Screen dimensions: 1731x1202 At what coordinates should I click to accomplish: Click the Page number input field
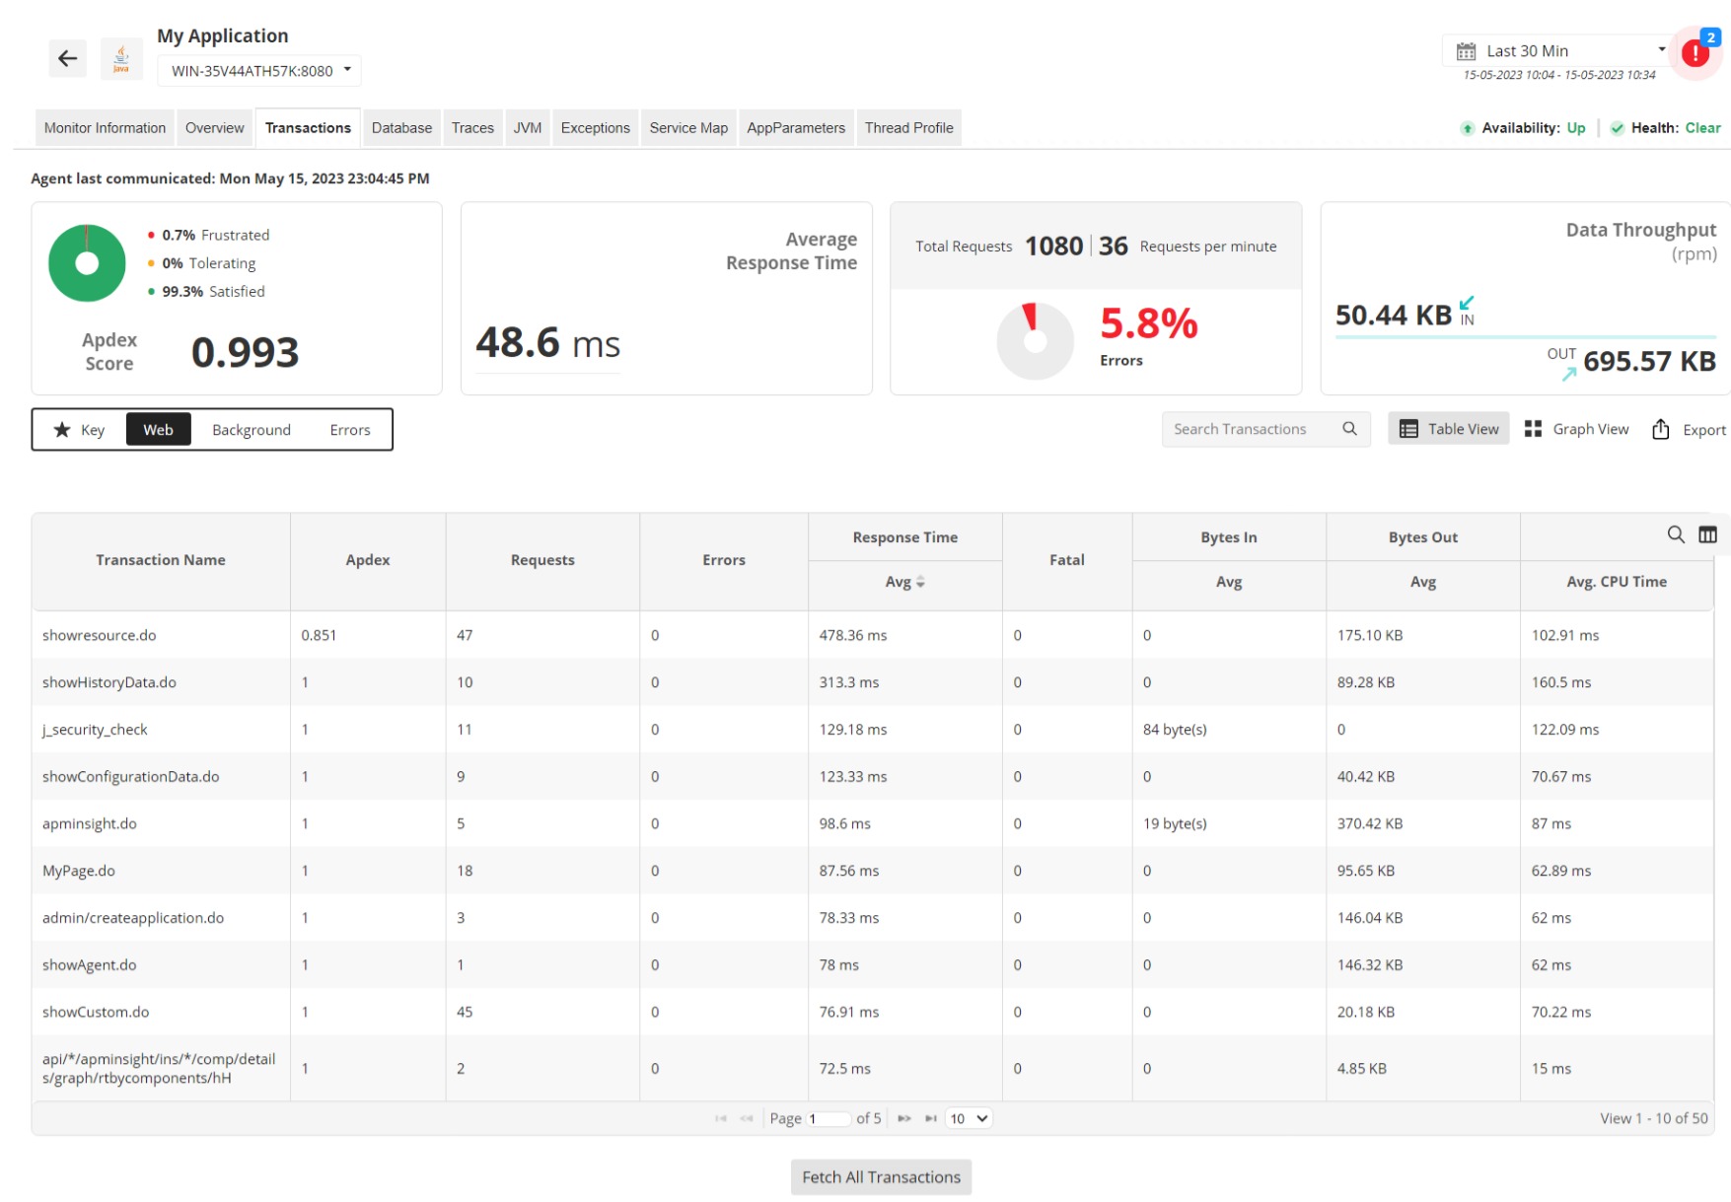point(829,1118)
